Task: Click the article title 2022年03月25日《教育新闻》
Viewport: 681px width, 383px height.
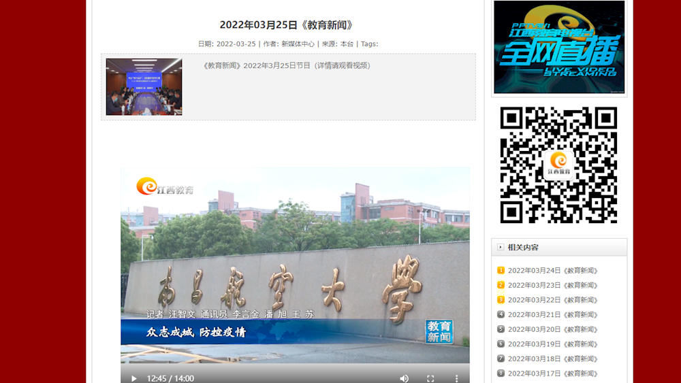Action: tap(287, 25)
